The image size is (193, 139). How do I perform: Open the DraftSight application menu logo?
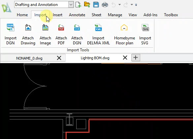pyautogui.click(x=6, y=8)
